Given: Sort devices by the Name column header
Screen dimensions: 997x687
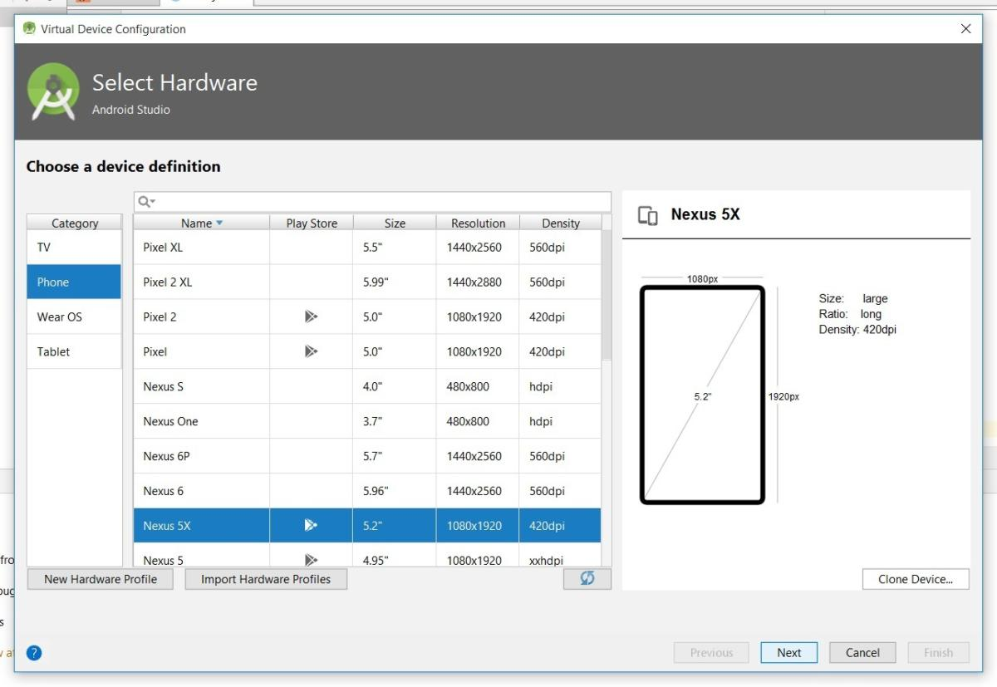Looking at the screenshot, I should (x=201, y=223).
